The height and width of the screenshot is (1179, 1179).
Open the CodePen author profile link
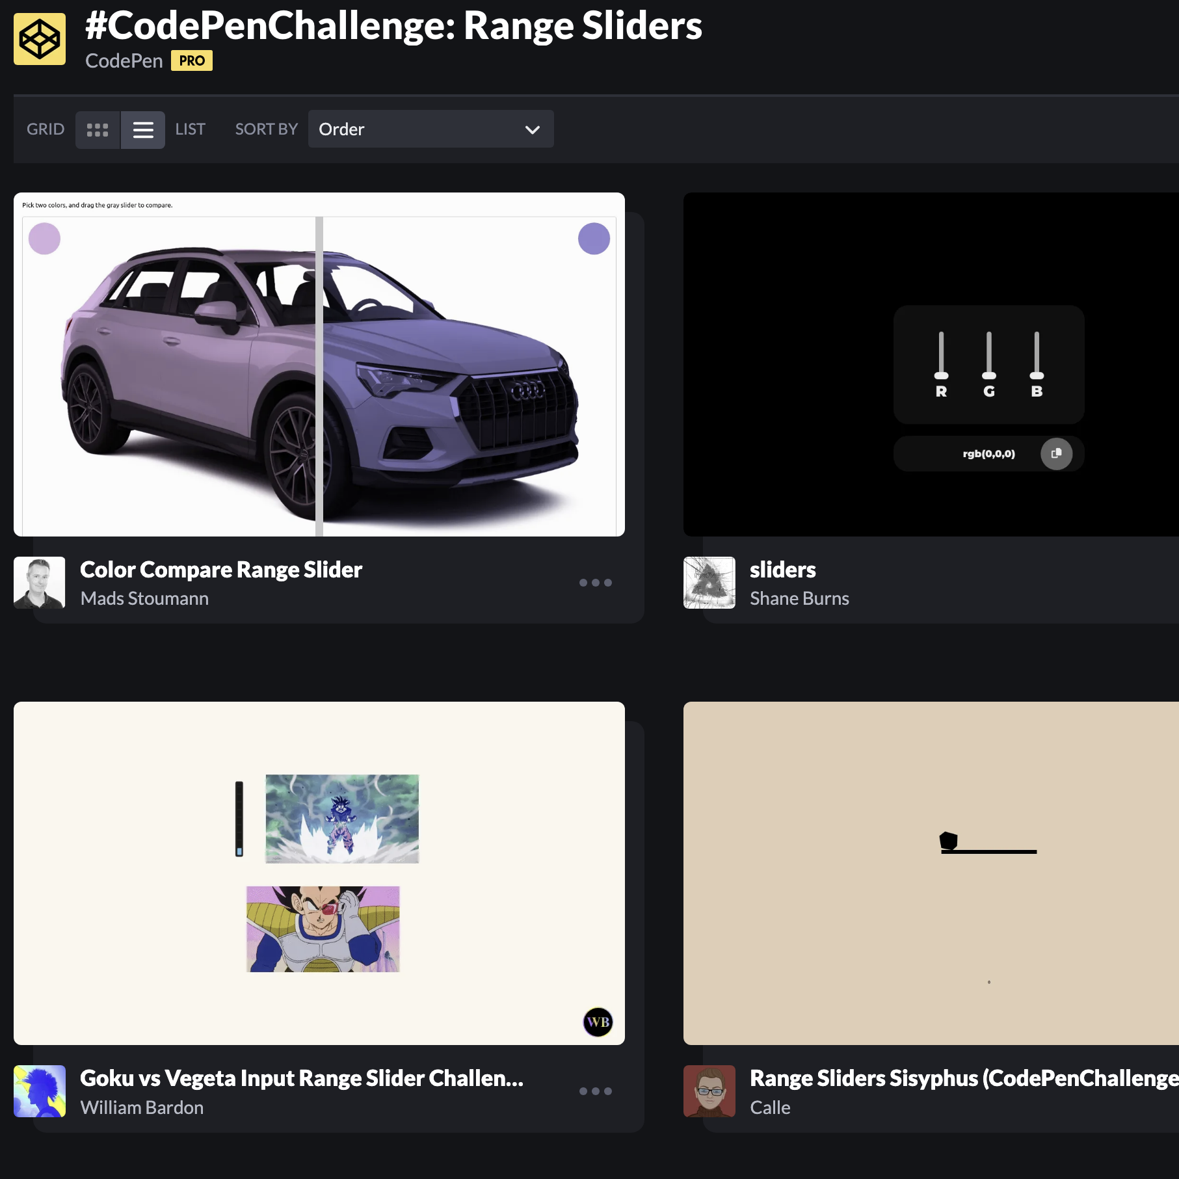click(124, 60)
